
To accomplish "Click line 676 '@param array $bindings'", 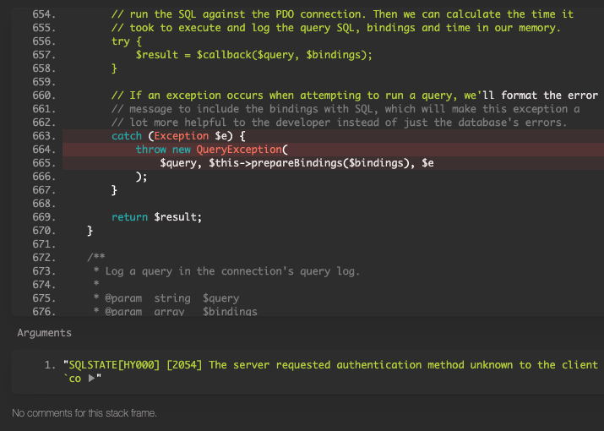I will (175, 311).
